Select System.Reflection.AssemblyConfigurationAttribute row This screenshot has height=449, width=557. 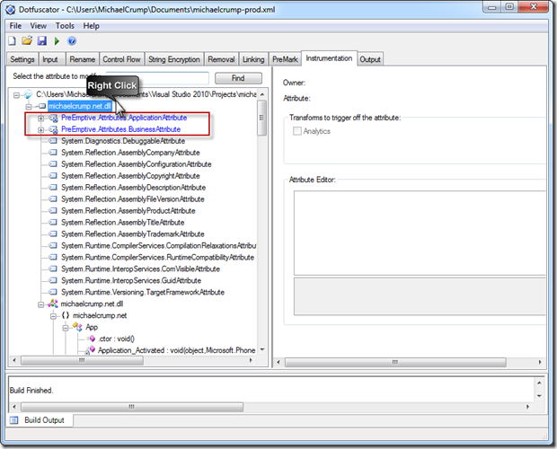pos(136,164)
